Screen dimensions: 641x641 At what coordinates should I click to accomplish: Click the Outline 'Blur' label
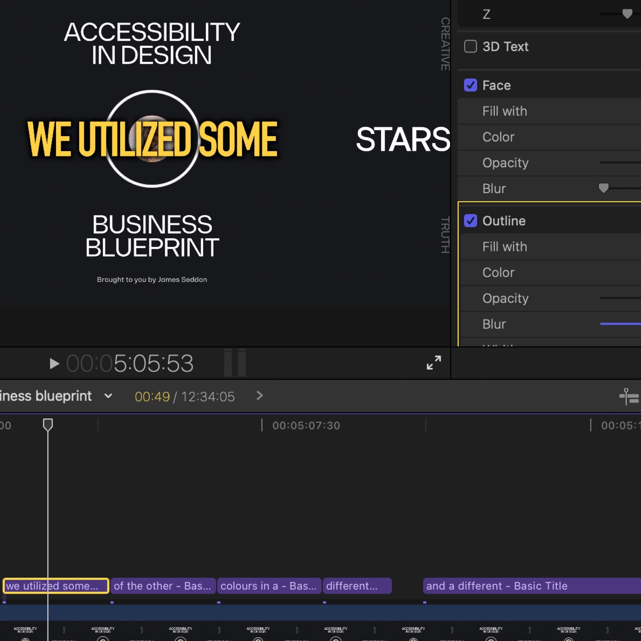[494, 324]
